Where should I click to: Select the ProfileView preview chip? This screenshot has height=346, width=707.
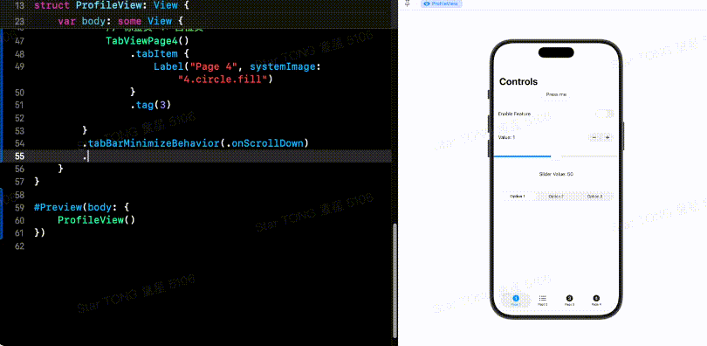click(x=441, y=3)
